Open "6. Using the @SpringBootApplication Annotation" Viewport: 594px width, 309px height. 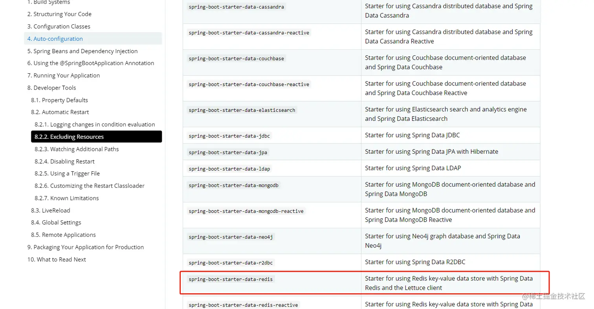tap(91, 63)
